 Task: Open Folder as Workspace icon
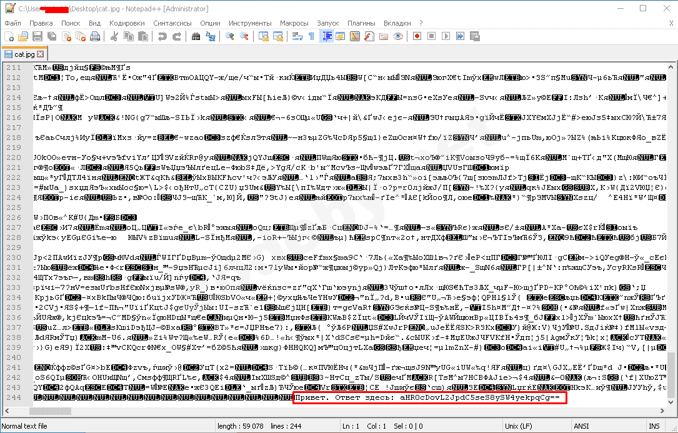[384, 36]
